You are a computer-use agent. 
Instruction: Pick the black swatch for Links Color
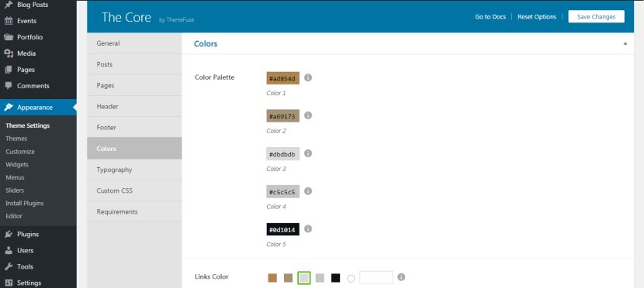click(336, 278)
